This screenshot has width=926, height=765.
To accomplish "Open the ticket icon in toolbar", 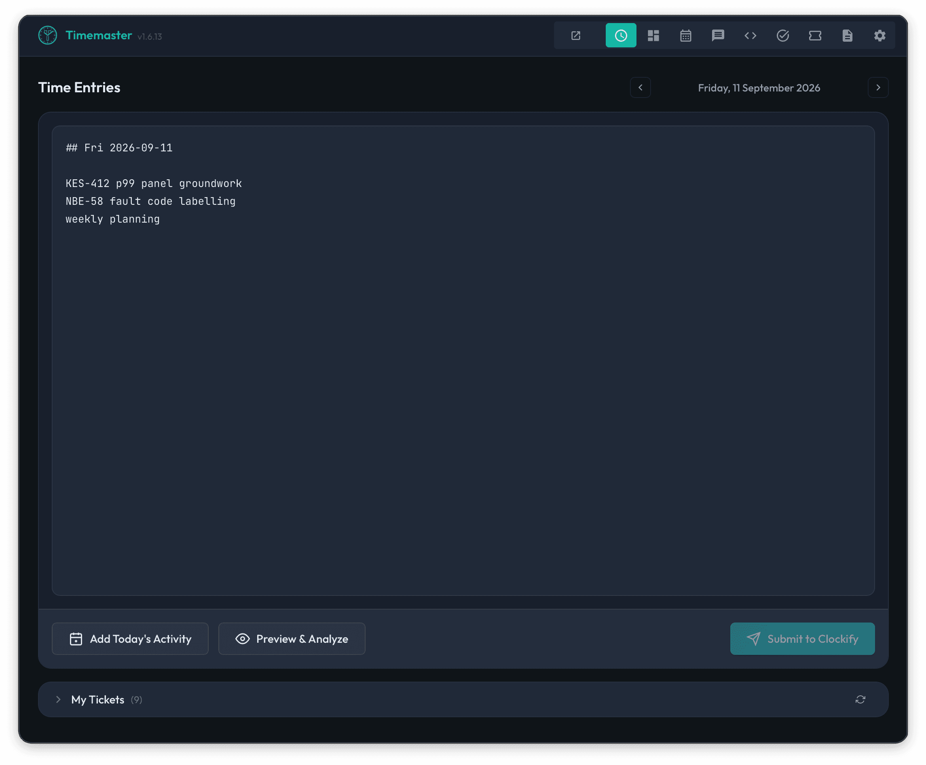I will tap(815, 36).
